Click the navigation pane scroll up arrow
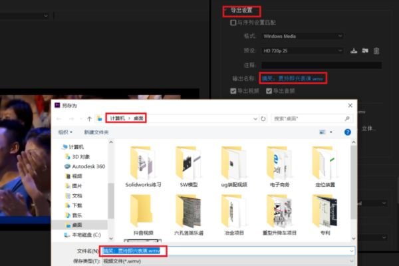The width and height of the screenshot is (399, 266). point(110,142)
